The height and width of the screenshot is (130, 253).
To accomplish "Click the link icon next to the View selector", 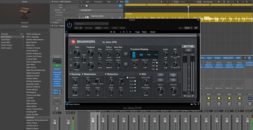I will pyautogui.click(x=196, y=28).
